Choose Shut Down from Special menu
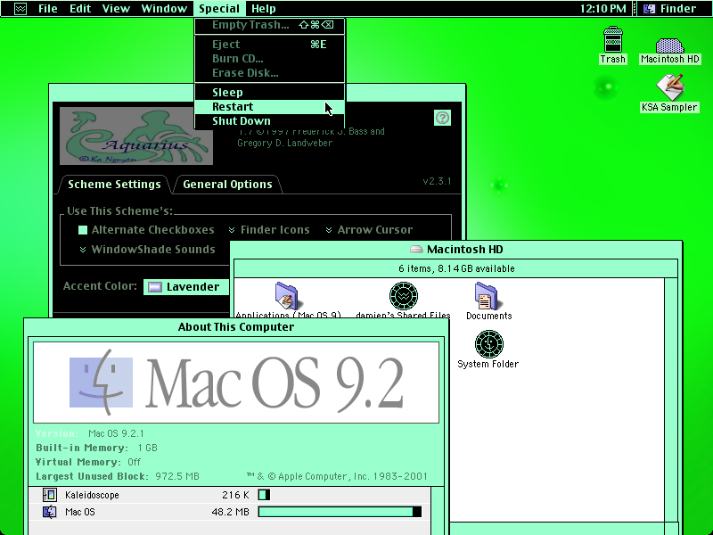The image size is (713, 535). (x=270, y=121)
